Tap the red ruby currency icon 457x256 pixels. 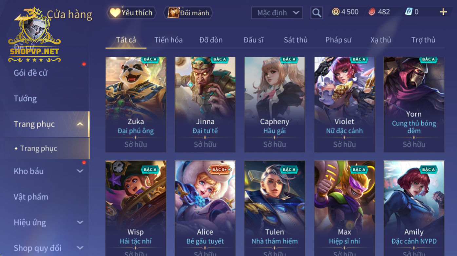coord(372,12)
